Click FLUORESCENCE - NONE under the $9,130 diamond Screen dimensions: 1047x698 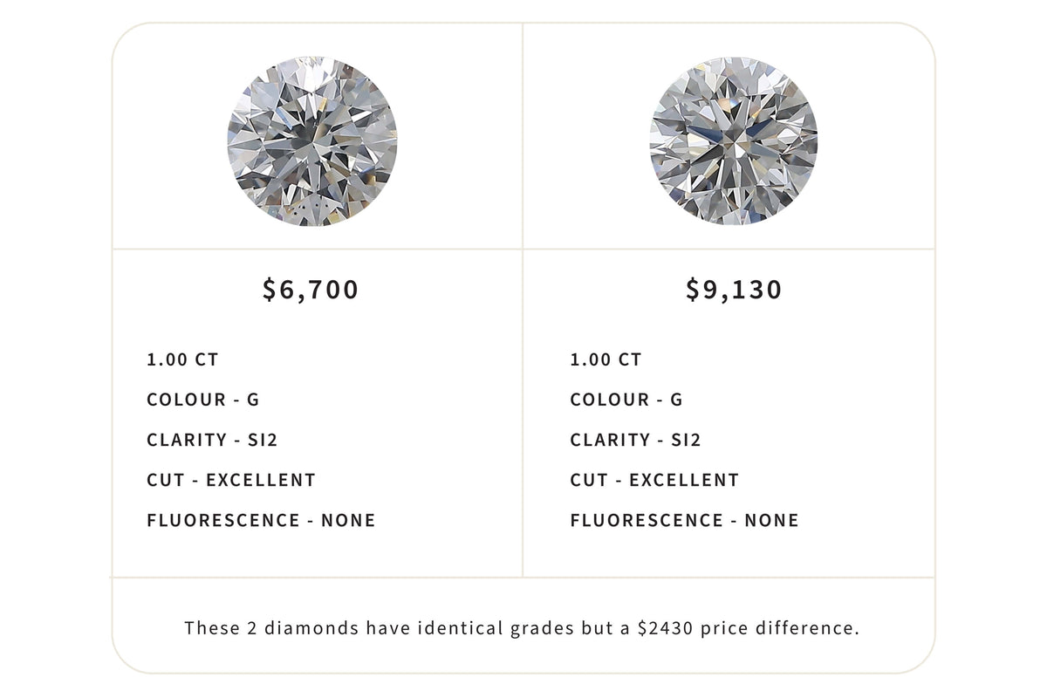coord(684,520)
